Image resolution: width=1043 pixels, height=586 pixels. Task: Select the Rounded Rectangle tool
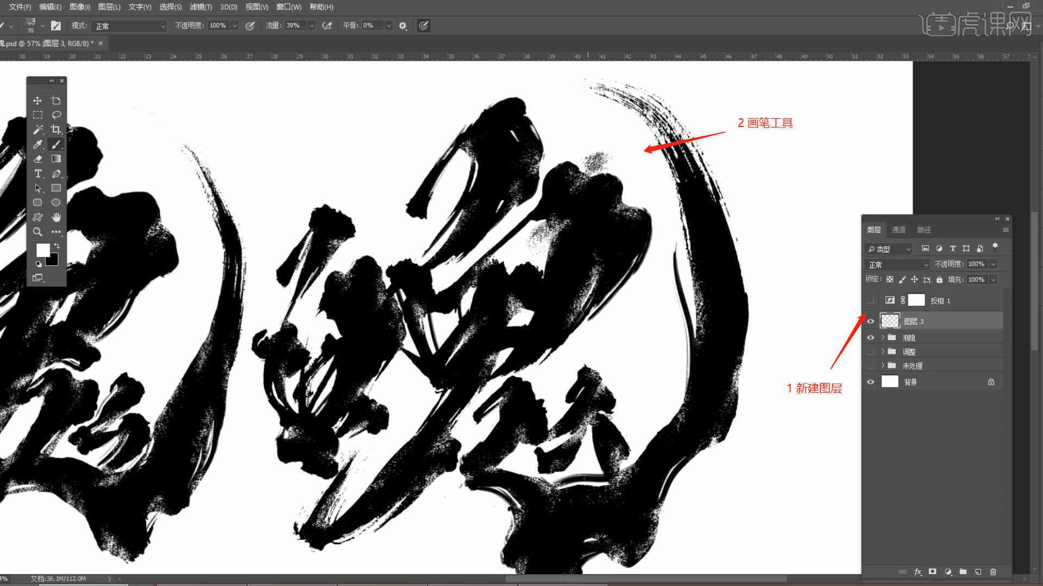pyautogui.click(x=37, y=202)
